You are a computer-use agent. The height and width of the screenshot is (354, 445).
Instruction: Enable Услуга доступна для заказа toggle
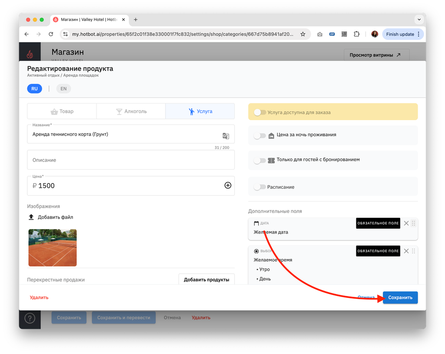(x=260, y=112)
